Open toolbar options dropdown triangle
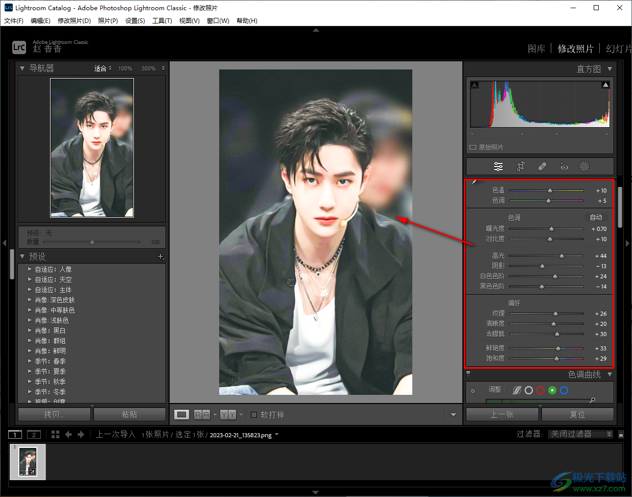Screen dimensions: 632x497 point(453,415)
